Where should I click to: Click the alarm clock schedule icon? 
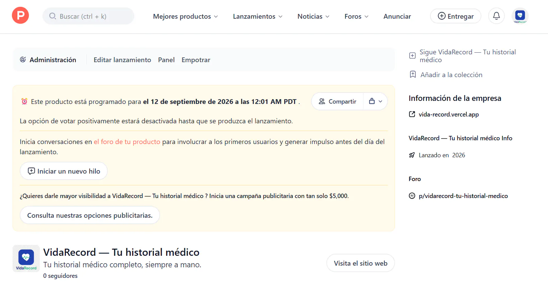point(24,101)
